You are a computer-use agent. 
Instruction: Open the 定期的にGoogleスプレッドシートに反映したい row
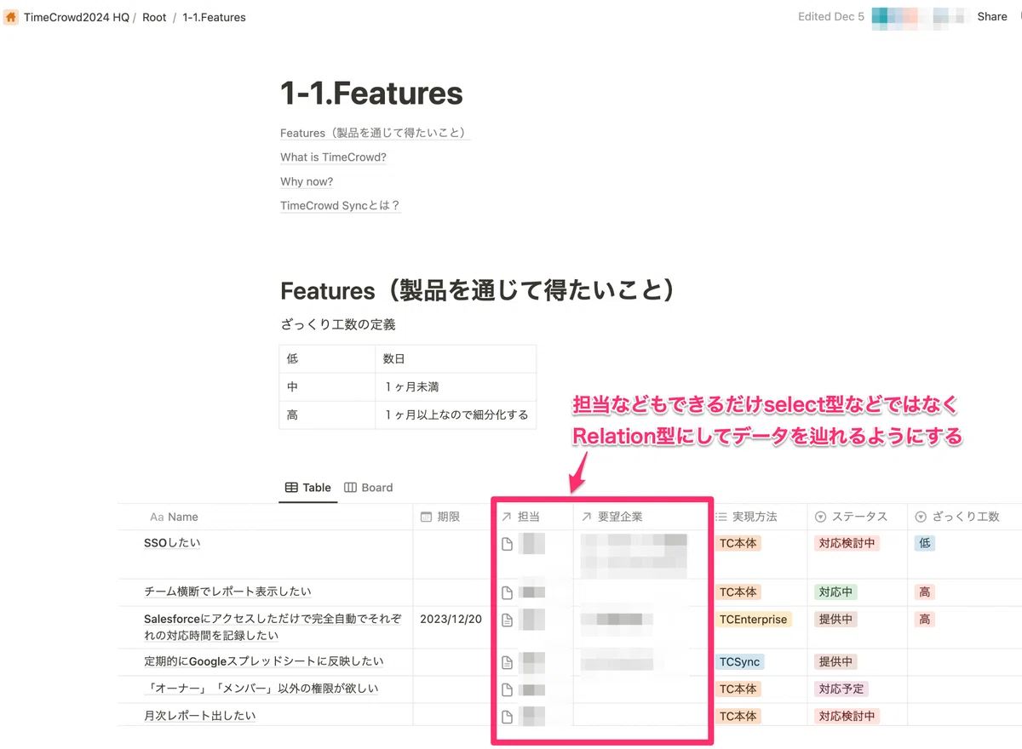click(x=264, y=661)
